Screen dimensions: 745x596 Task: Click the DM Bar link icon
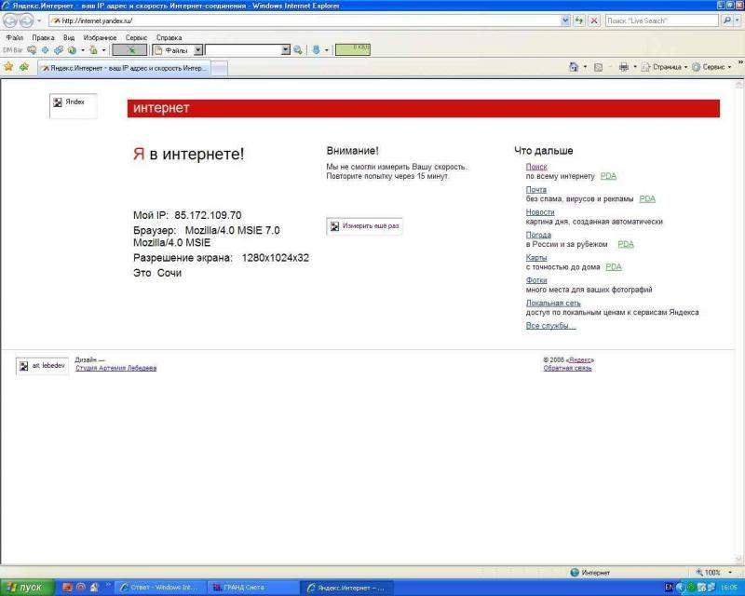(x=59, y=50)
